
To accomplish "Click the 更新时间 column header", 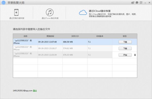I will [x=50, y=36].
